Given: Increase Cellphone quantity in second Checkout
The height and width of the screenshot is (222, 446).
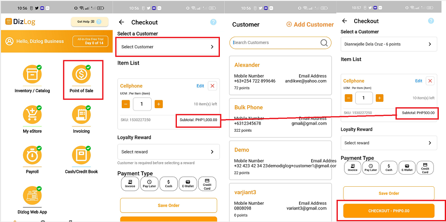Looking at the screenshot, I should (379, 98).
